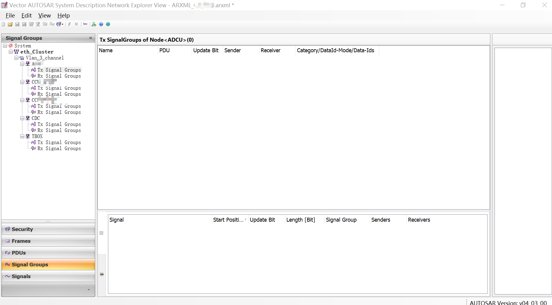Viewport: 552px width, 305px height.
Task: Click the greyed node toolbar icon
Action: coord(38,24)
